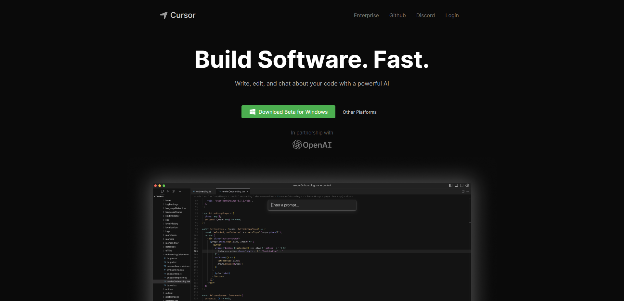The image size is (624, 301).
Task: Open the Source Control branch icon in editor
Action: pos(174,191)
